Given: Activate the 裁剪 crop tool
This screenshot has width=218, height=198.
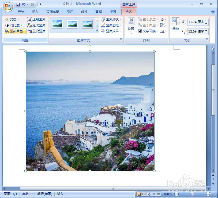Looking at the screenshot, I should [x=176, y=24].
